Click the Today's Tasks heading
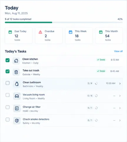 point(16,51)
